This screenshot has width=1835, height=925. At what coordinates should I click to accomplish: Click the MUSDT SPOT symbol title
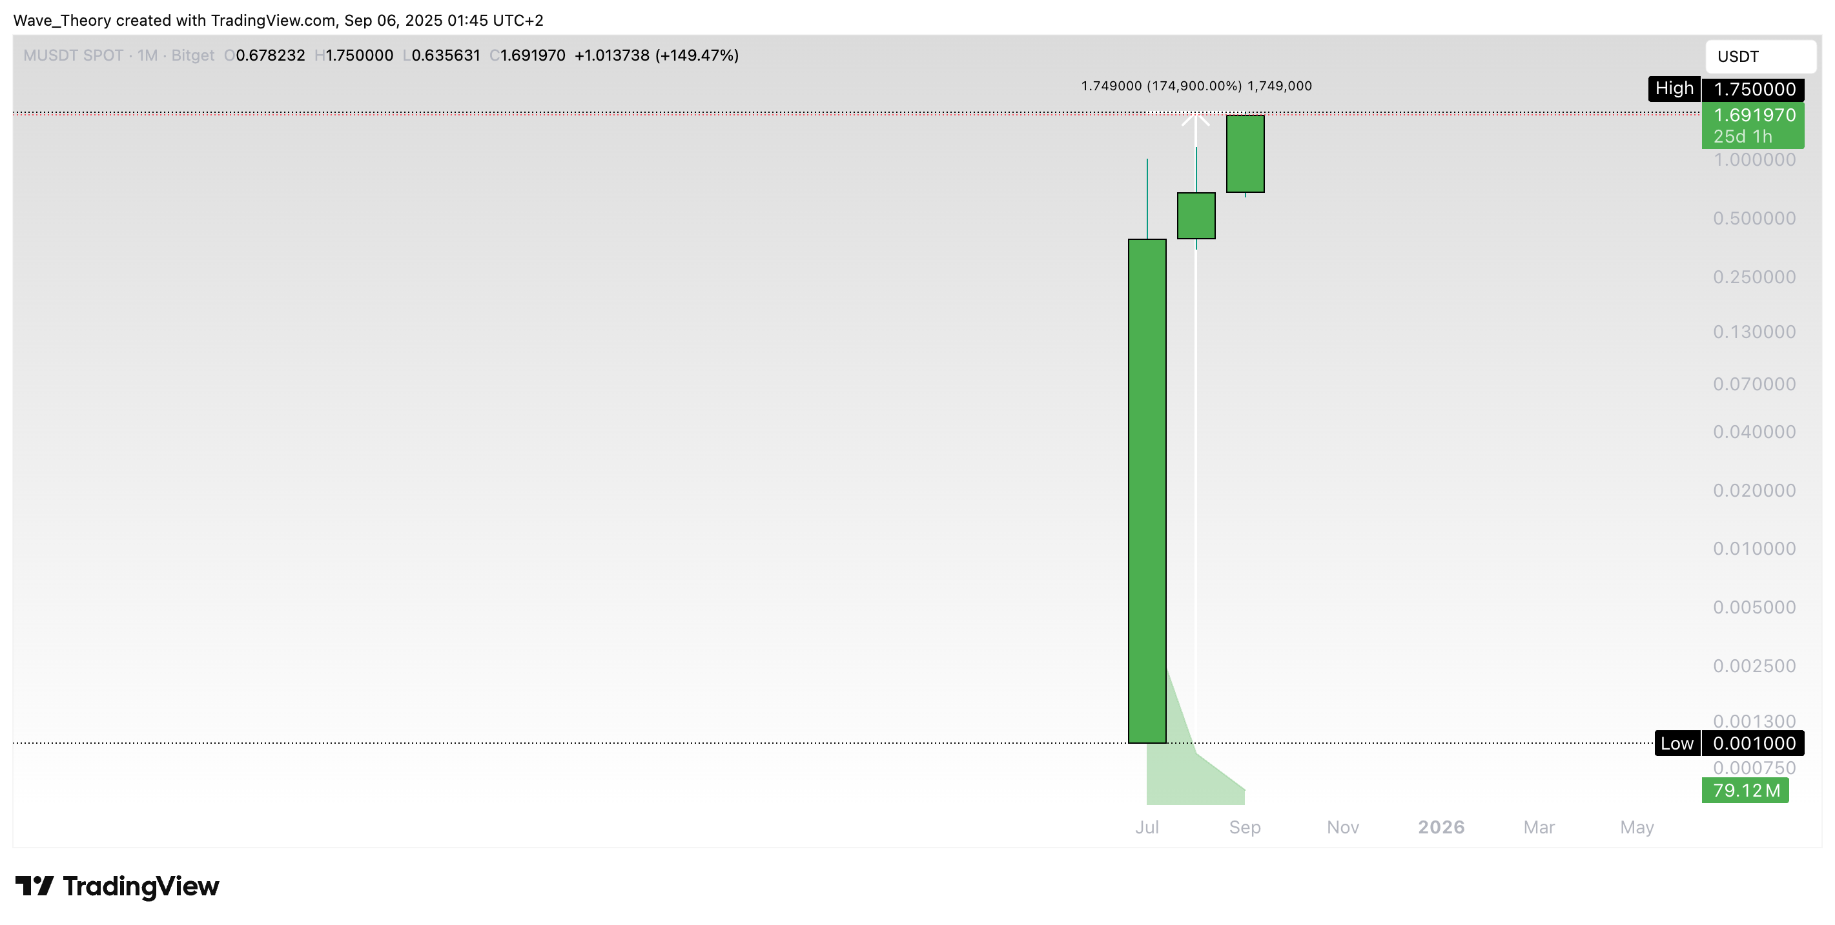[74, 55]
